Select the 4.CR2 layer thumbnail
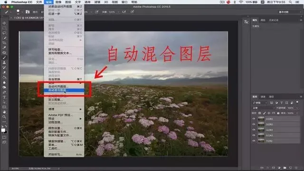This screenshot has height=171, width=304. point(261,130)
